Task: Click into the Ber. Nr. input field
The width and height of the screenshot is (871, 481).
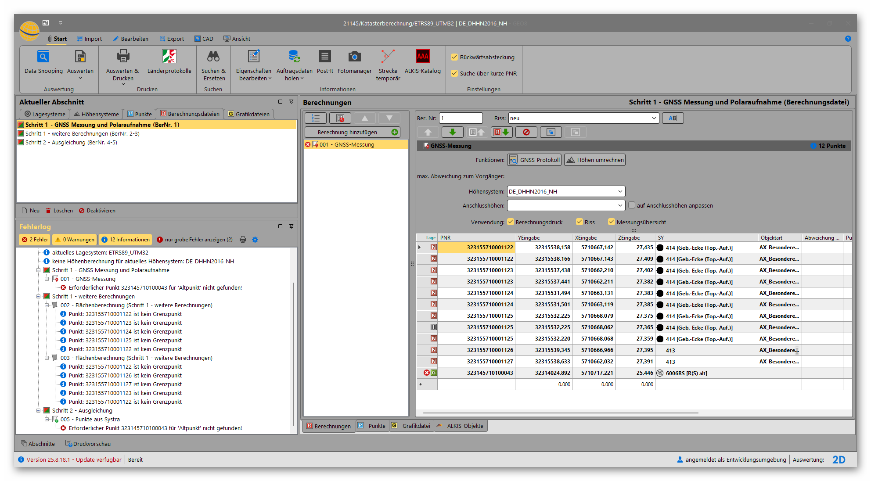Action: pos(461,118)
